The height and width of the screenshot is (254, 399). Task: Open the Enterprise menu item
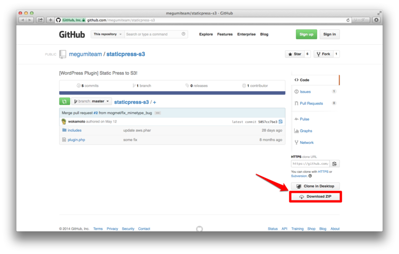click(x=246, y=34)
